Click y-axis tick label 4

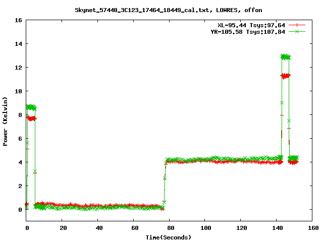[x=20, y=162]
